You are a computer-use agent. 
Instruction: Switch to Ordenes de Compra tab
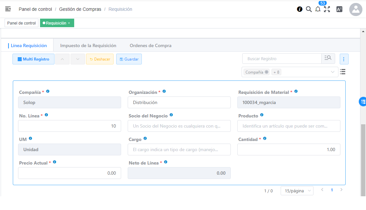coord(150,45)
